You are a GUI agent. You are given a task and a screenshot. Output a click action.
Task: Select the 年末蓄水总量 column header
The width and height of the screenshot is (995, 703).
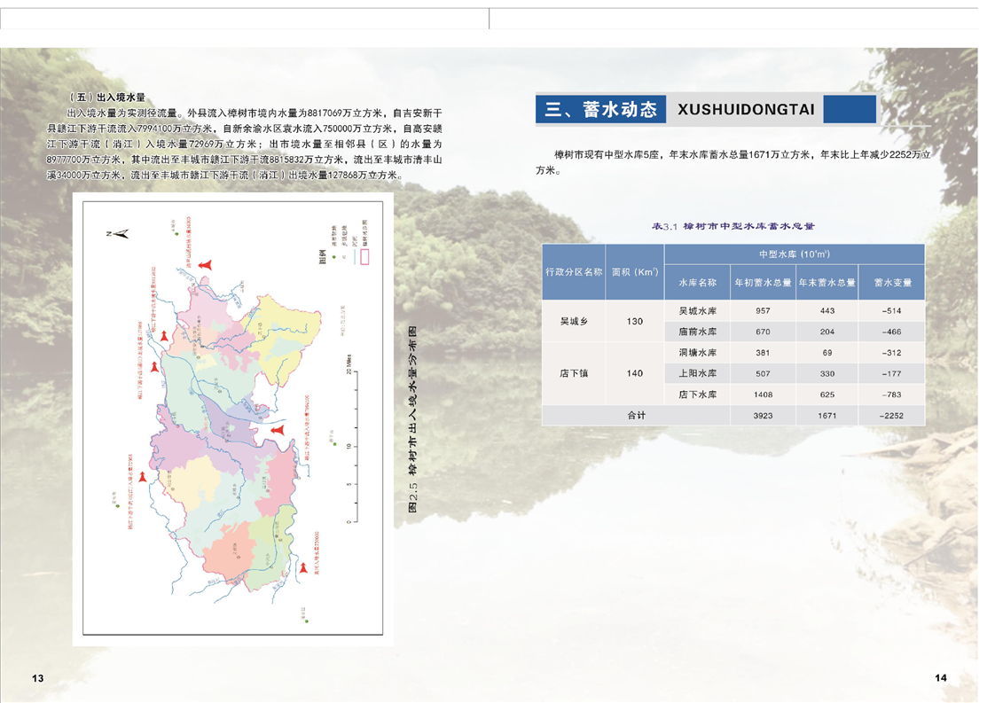click(x=827, y=283)
